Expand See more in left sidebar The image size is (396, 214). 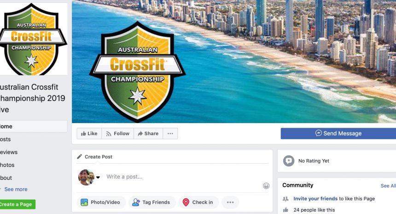click(x=16, y=189)
